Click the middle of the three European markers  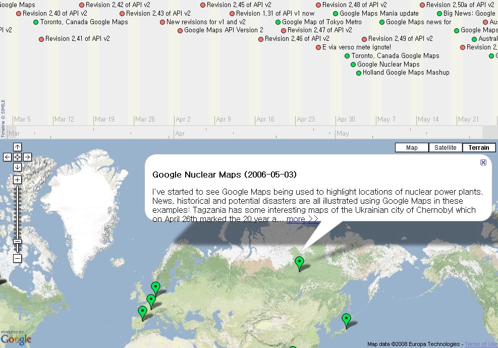pos(151,301)
